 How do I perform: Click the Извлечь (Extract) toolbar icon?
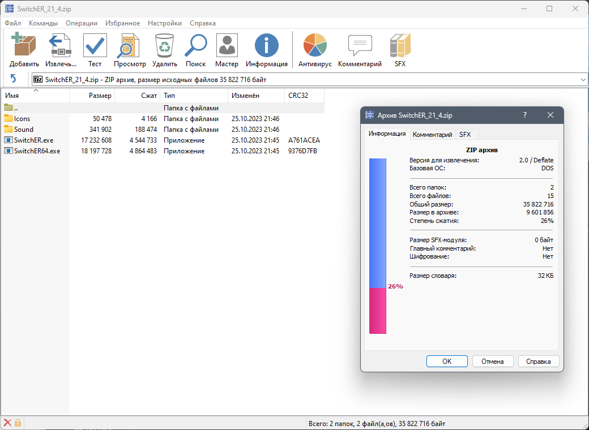(x=60, y=46)
